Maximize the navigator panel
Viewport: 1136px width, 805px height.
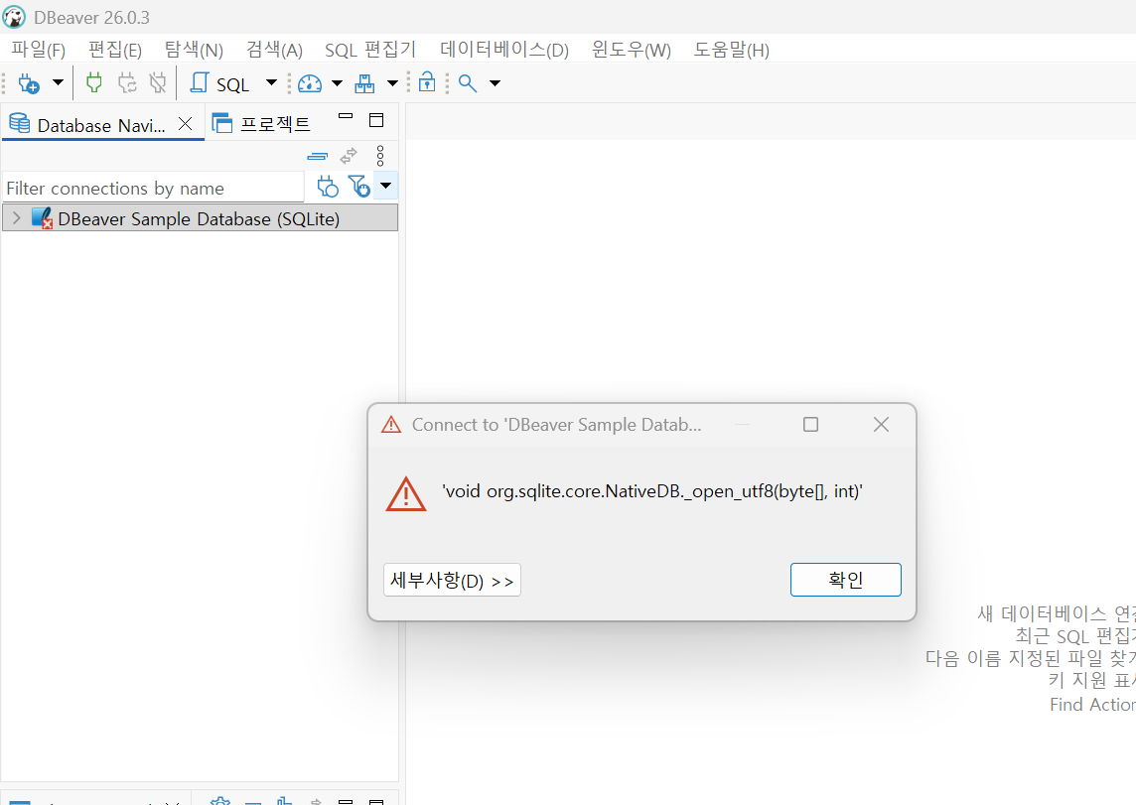click(x=376, y=120)
